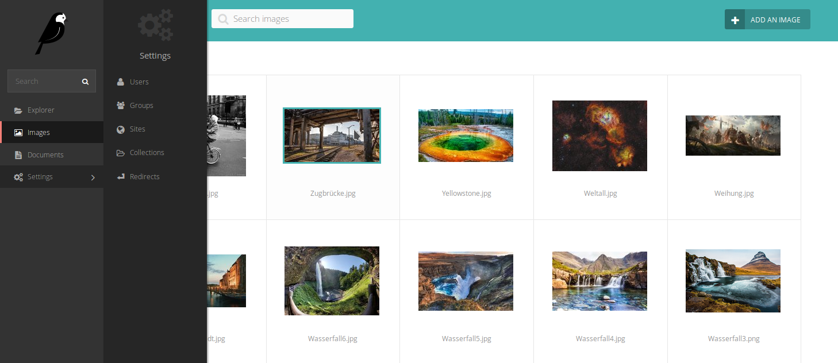The width and height of the screenshot is (838, 363).
Task: Click the Redirects arrow icon
Action: [x=121, y=177]
